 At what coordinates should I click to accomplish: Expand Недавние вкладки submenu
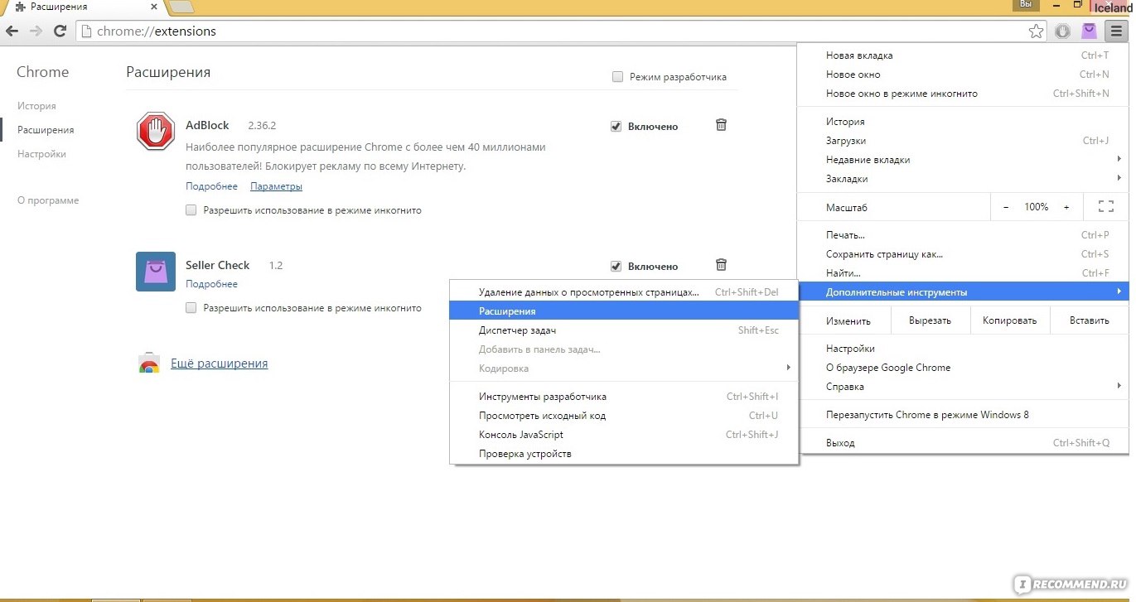963,160
